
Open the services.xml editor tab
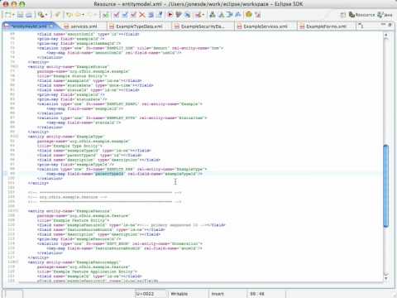pos(84,26)
